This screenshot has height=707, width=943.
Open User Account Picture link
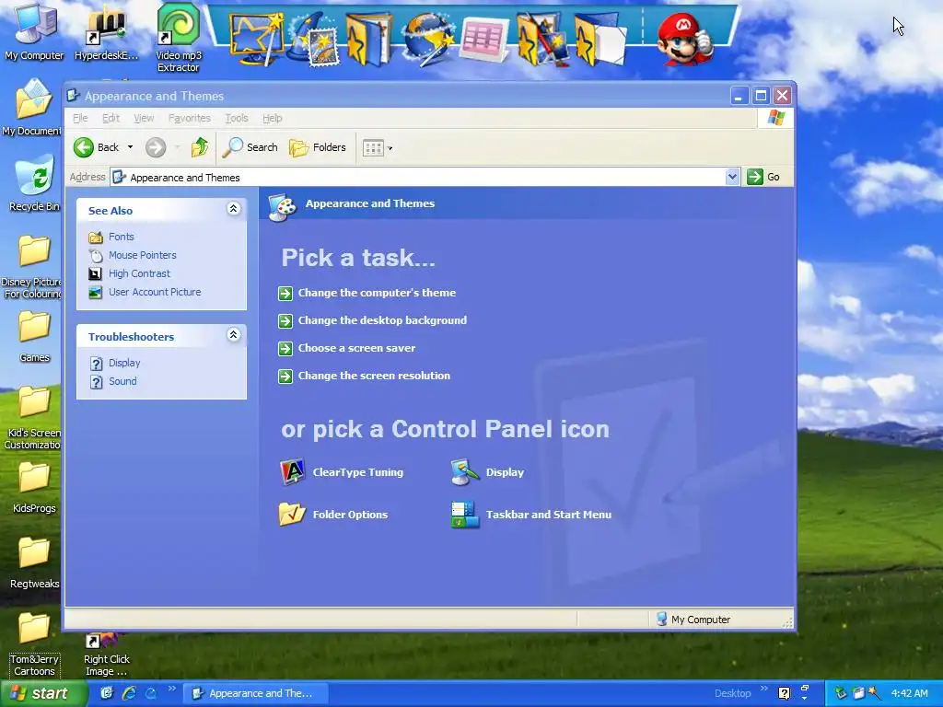(x=155, y=292)
